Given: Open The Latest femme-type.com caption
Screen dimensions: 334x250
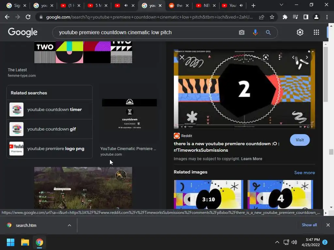Looking at the screenshot, I should tap(22, 73).
